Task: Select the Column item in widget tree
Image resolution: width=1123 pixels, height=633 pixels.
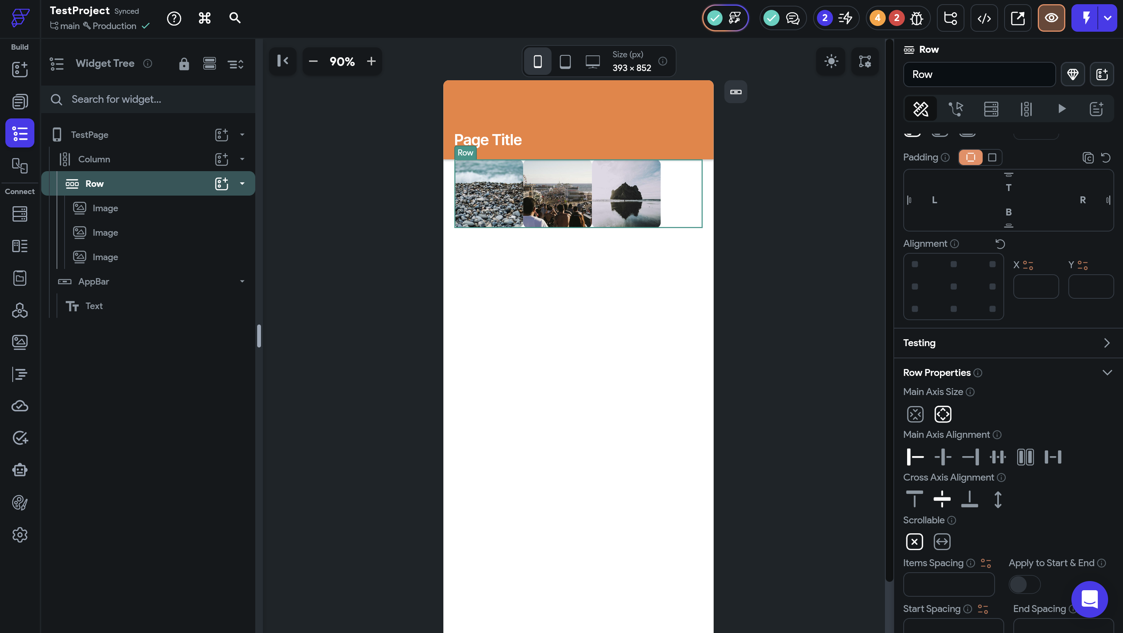Action: [x=94, y=159]
